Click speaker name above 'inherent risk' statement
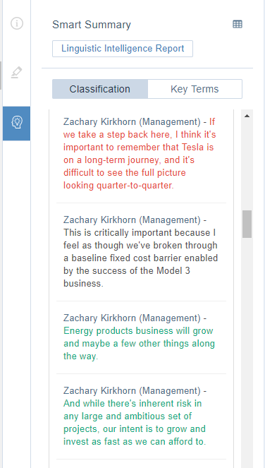Image resolution: width=265 pixels, height=468 pixels. (132, 390)
